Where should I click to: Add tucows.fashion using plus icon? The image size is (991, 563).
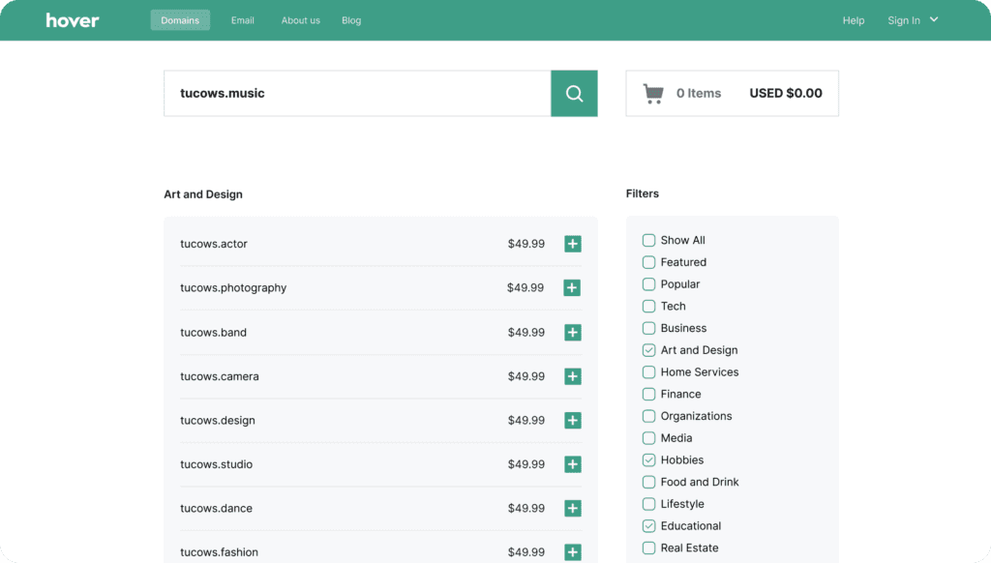click(x=573, y=552)
